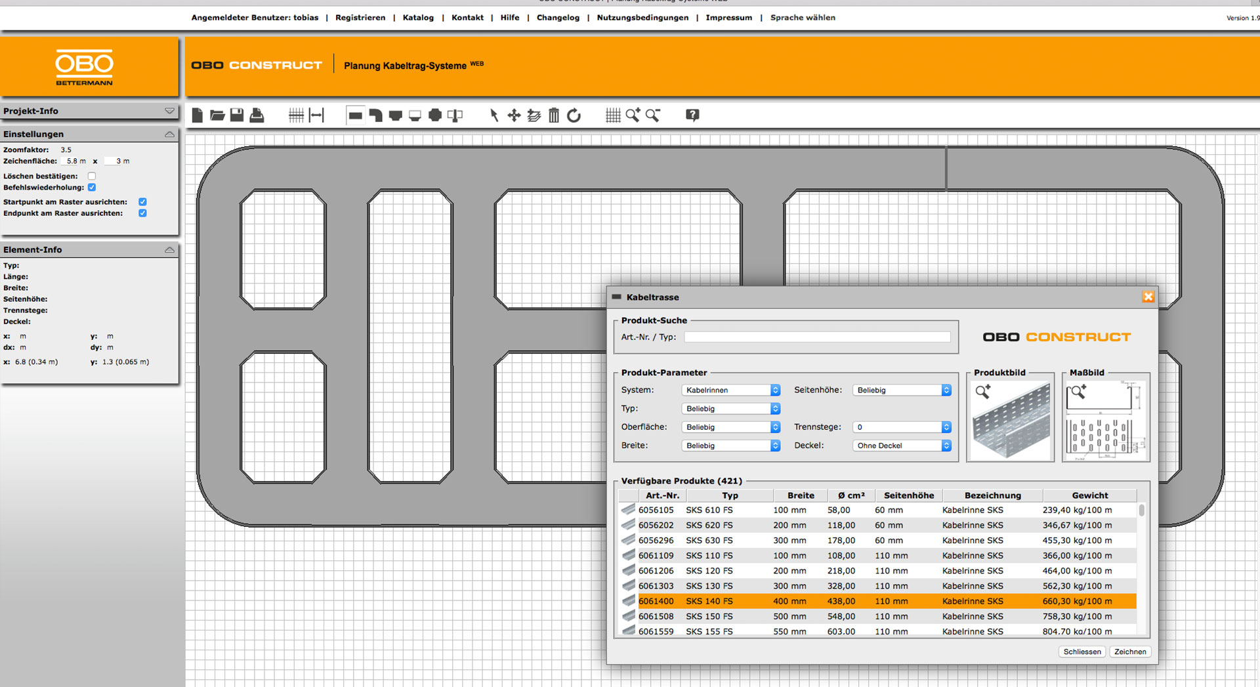Activate the move element tool

tap(514, 115)
